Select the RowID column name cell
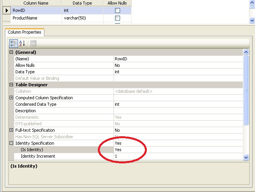 click(36, 11)
